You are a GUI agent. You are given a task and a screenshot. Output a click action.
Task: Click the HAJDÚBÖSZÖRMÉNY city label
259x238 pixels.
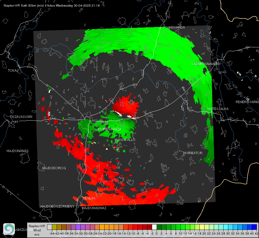point(57,207)
